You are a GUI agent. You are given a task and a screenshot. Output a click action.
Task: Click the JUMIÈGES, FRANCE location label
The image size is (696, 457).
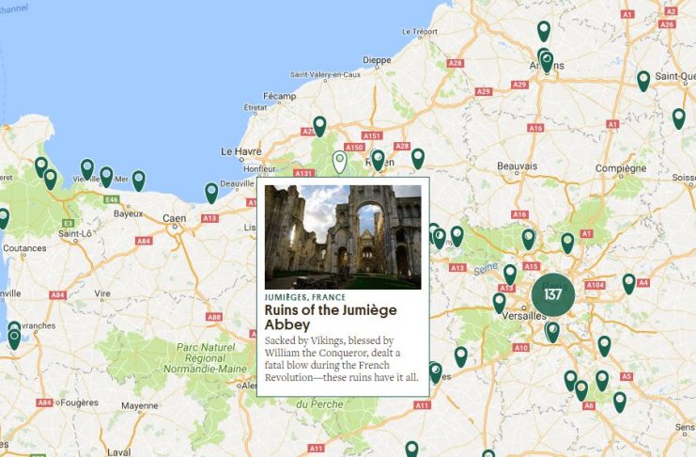point(305,297)
